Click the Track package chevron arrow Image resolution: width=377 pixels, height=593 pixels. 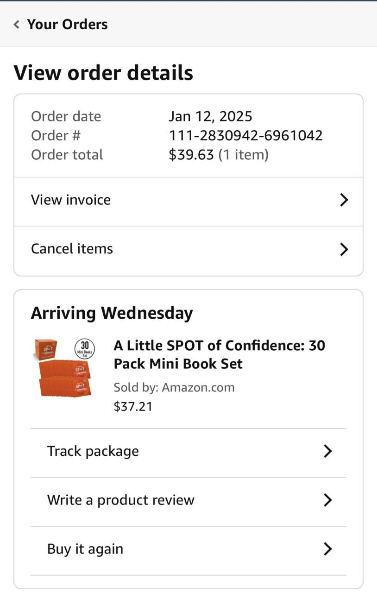[327, 451]
